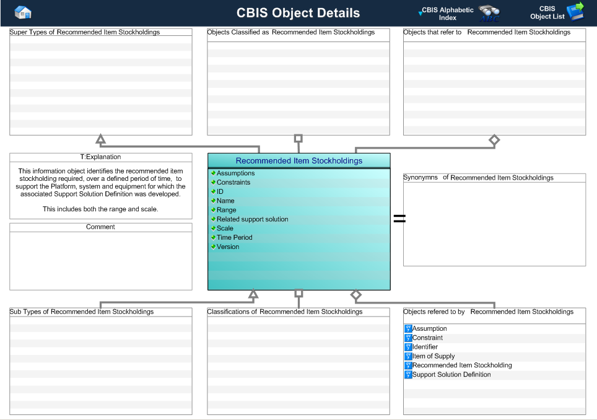This screenshot has width=597, height=420.
Task: Click the CBIS Object Details page heading
Action: 298,12
